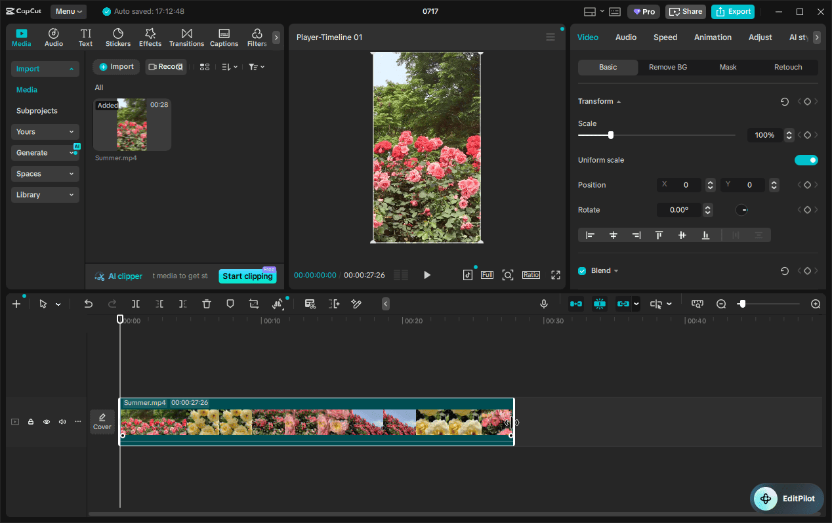Open the Menu dropdown
Screen dimensions: 832x523
(68, 12)
